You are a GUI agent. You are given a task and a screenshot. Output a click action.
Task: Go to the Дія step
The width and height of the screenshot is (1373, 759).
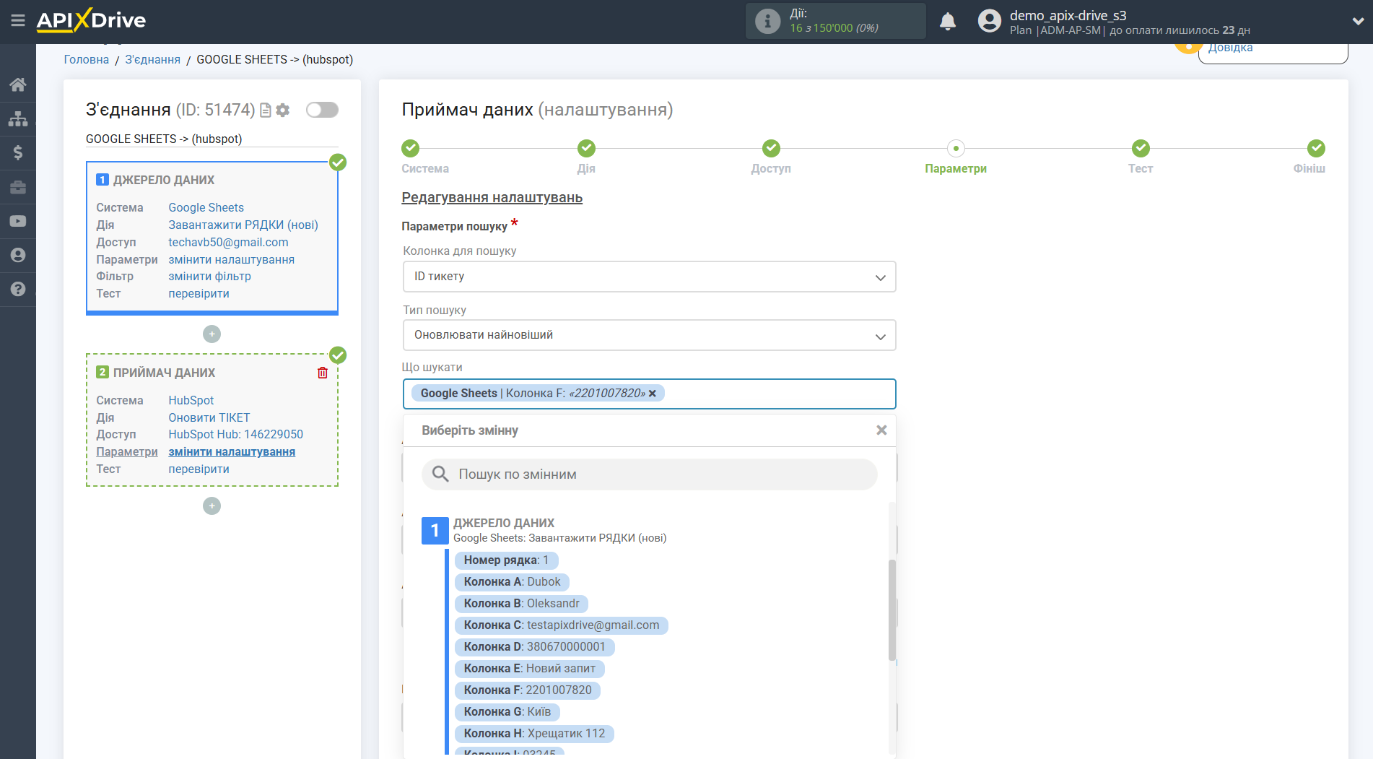click(x=586, y=148)
